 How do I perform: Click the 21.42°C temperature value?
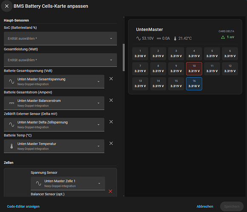click(x=185, y=38)
